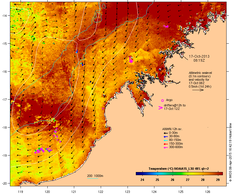The height and width of the screenshot is (194, 234).
Task: Click the latitude axis label -17
Action: pos(4,99)
